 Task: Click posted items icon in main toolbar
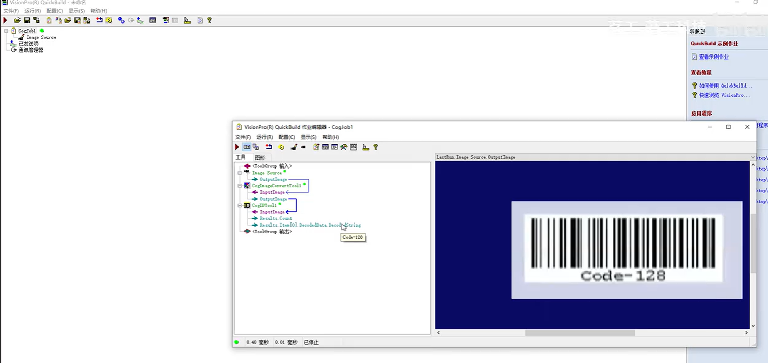[140, 20]
